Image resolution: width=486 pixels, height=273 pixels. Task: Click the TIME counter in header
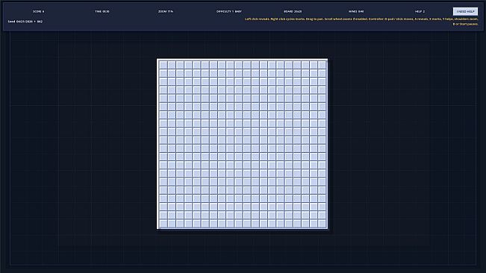pyautogui.click(x=102, y=11)
